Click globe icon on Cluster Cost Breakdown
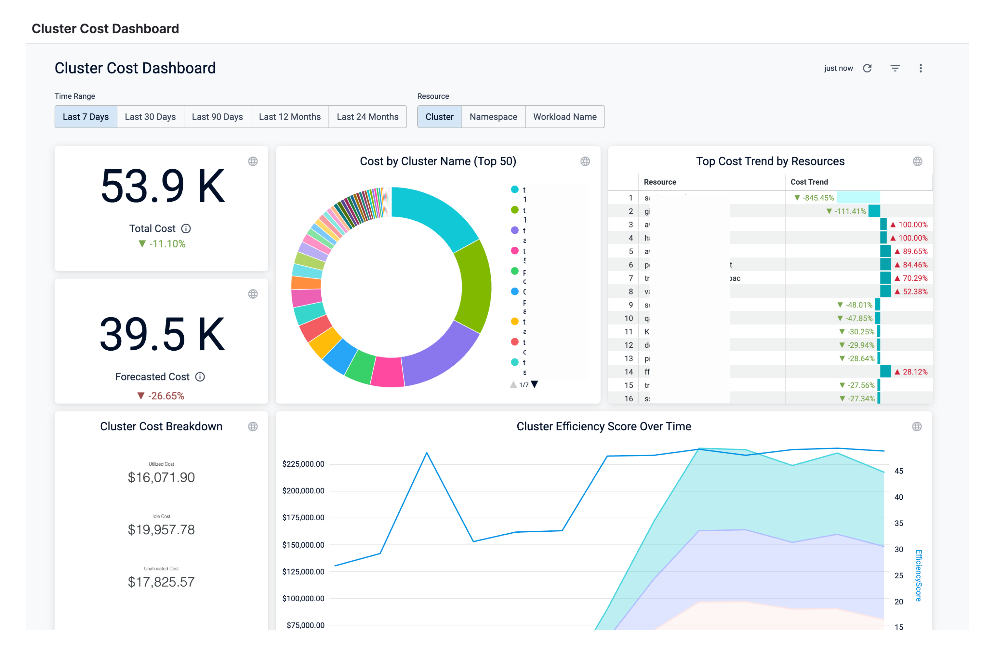Image resolution: width=995 pixels, height=663 pixels. tap(253, 427)
